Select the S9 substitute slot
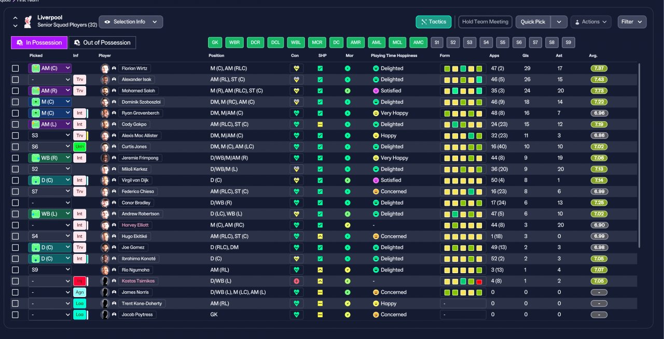Screen dimensions: 664x339 point(568,43)
